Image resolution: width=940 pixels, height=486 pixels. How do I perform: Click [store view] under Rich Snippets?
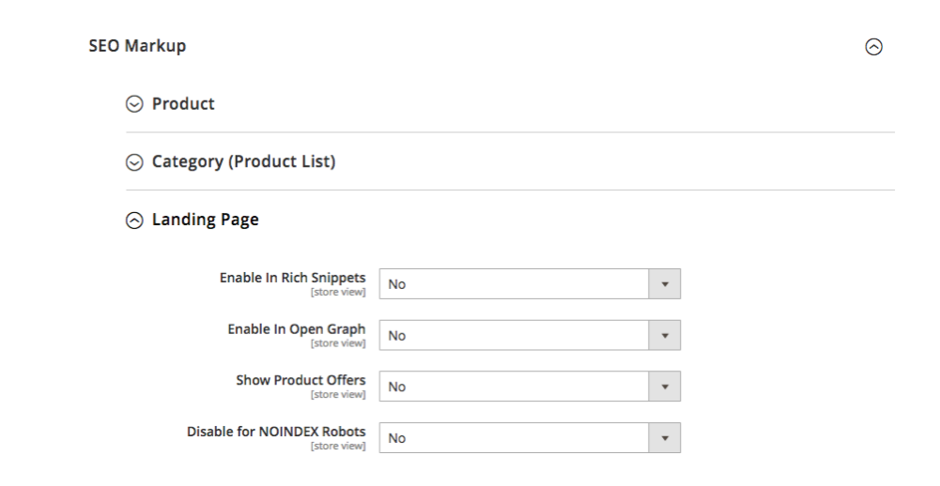click(338, 293)
